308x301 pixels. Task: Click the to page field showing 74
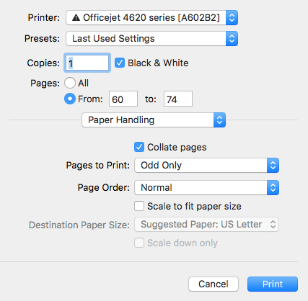[178, 99]
